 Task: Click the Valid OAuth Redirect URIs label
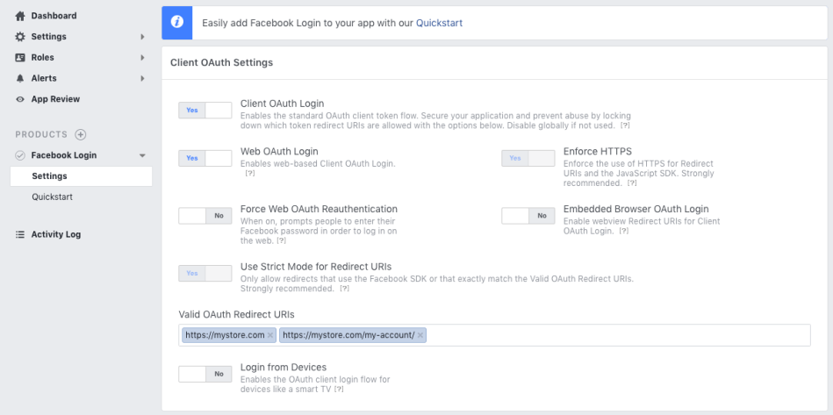click(236, 315)
